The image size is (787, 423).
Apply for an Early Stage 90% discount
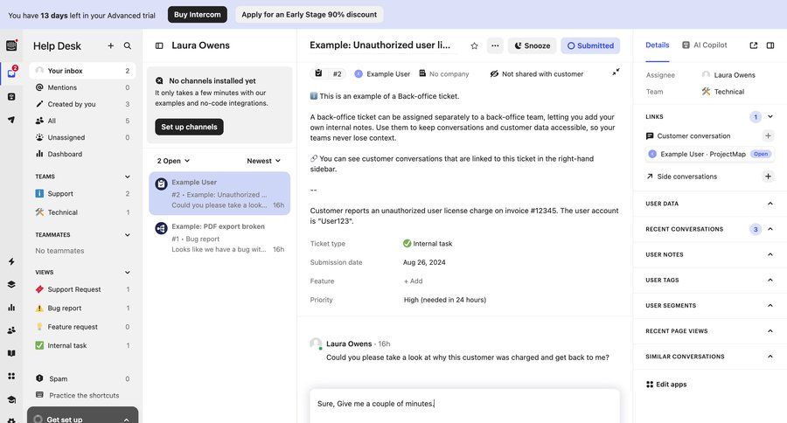click(x=310, y=15)
